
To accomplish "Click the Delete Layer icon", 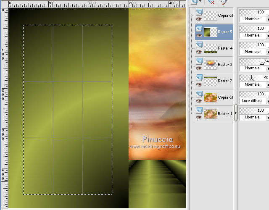I will (211, 2).
